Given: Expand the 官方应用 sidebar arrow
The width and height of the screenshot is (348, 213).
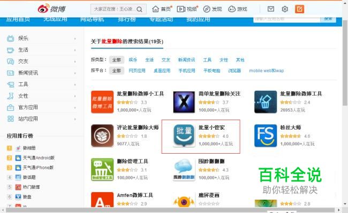Looking at the screenshot, I should tap(75, 107).
